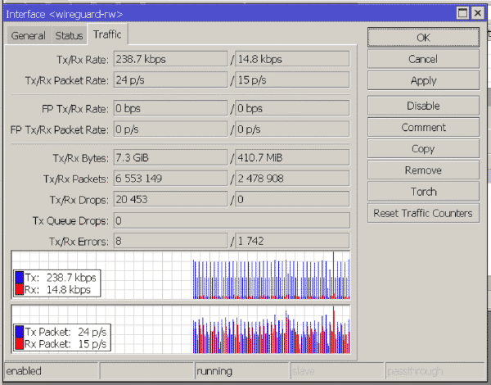Select the Traffic tab
This screenshot has height=385, width=491.
click(107, 34)
